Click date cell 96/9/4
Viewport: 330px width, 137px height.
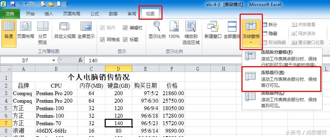tap(145, 108)
